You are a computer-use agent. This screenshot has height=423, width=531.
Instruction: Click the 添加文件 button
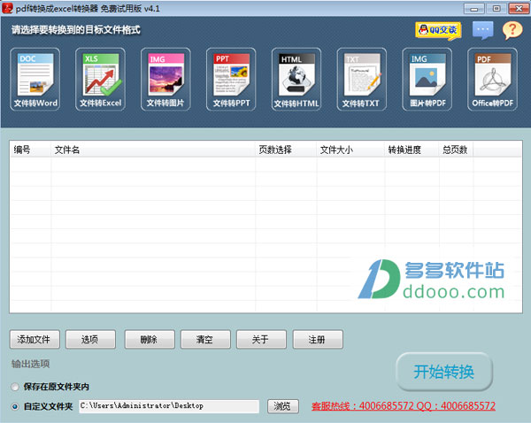tap(35, 339)
